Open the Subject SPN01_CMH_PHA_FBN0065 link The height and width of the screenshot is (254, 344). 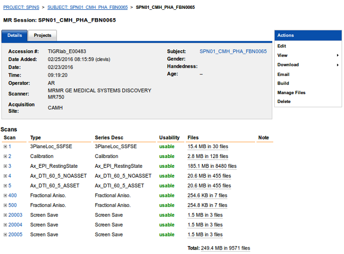tap(233, 51)
